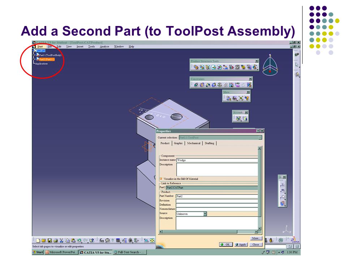
Task: Open the Window menu
Action: (119, 47)
